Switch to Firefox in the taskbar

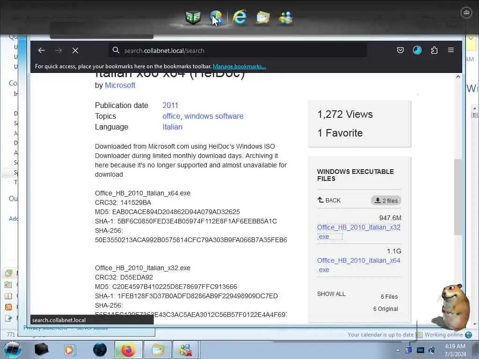point(128,350)
